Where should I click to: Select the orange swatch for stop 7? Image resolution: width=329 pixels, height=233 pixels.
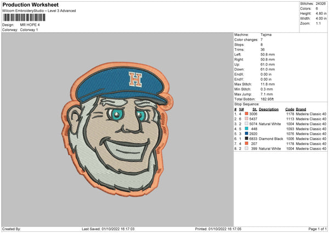pyautogui.click(x=247, y=143)
